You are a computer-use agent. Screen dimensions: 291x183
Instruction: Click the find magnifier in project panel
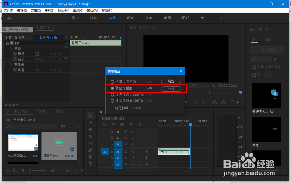[76, 171]
